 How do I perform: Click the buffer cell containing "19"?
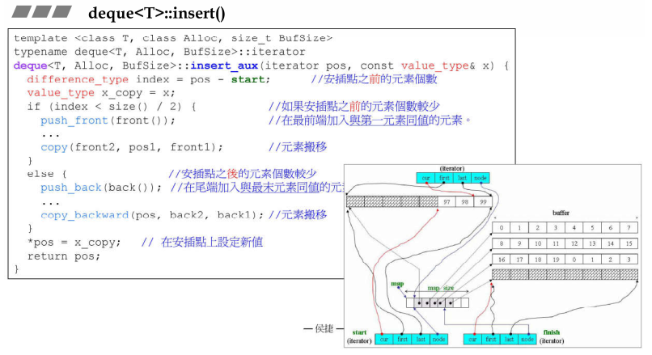coord(556,260)
